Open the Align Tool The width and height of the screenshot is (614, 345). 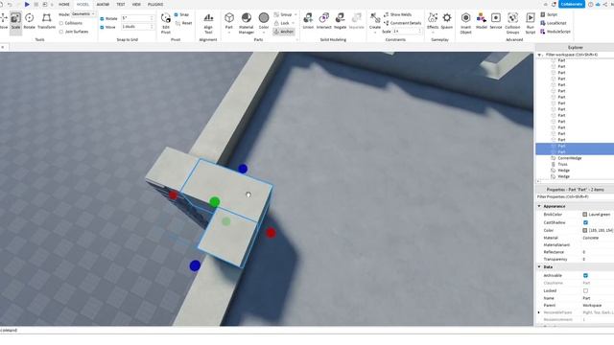208,23
